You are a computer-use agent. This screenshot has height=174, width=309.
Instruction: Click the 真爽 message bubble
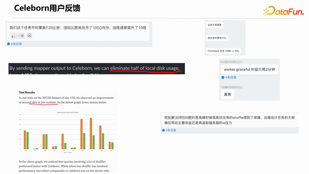(x=227, y=94)
